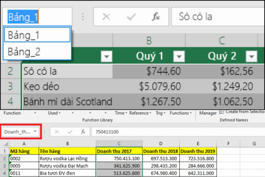
Task: Select row 2 header beside Sô cô la
Action: [x=11, y=71]
